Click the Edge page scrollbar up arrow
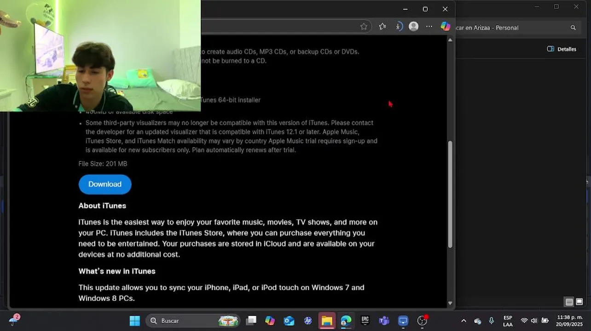Viewport: 591px width, 331px height. coord(450,40)
